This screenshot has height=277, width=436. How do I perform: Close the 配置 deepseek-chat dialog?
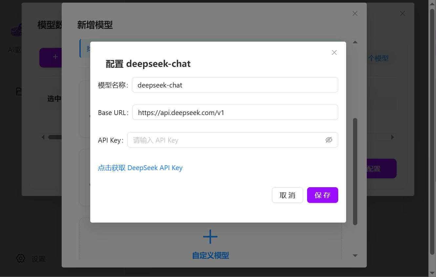(x=334, y=52)
